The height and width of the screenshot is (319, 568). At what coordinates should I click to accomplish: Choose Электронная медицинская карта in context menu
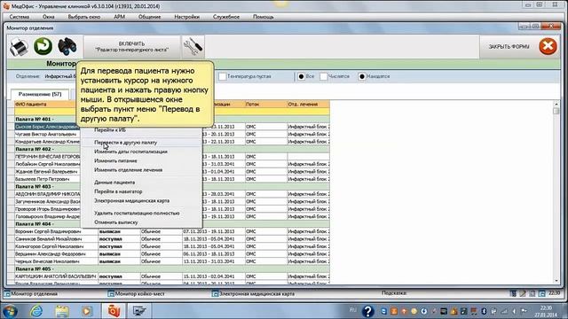tap(141, 200)
